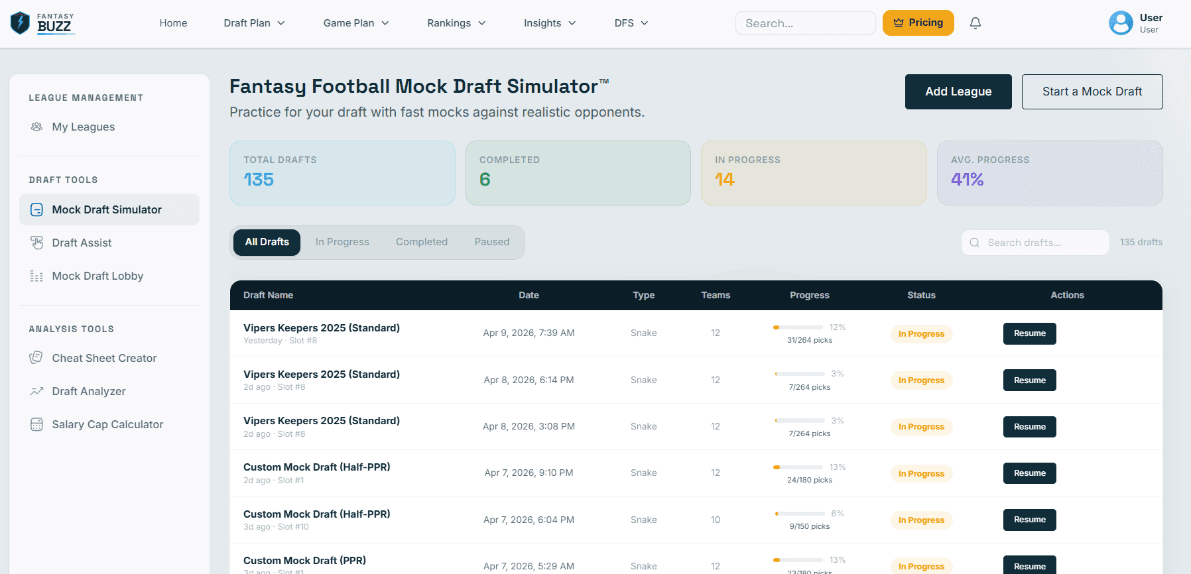Open the notifications bell

[975, 23]
